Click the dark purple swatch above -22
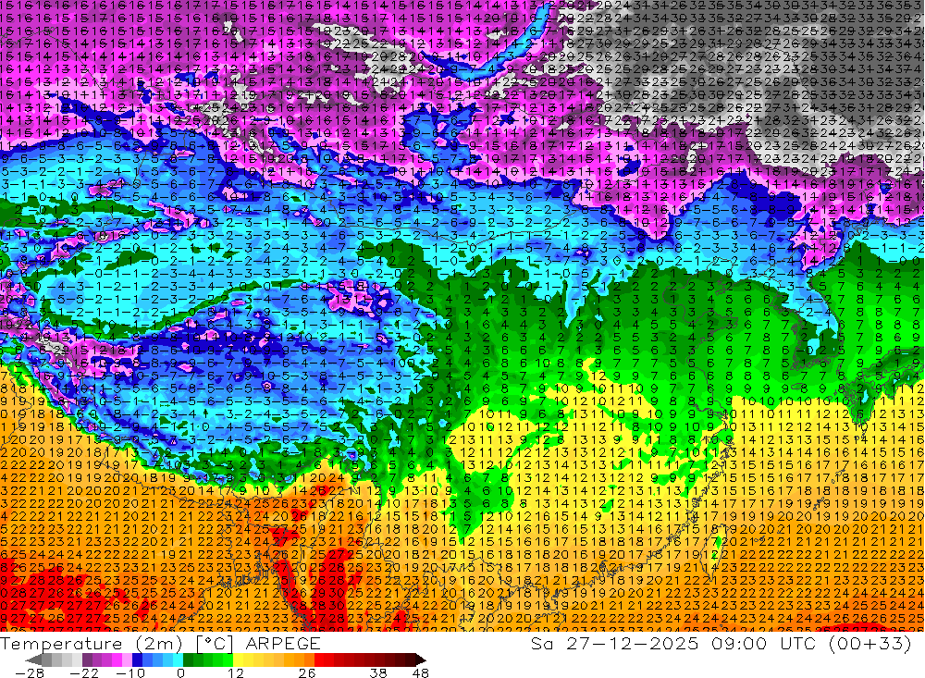Screen dimensions: 925x678 point(87,660)
